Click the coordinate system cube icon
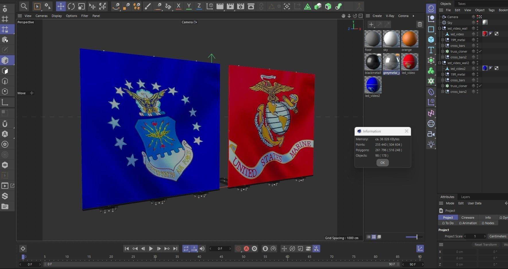The width and height of the screenshot is (508, 269). (x=210, y=6)
